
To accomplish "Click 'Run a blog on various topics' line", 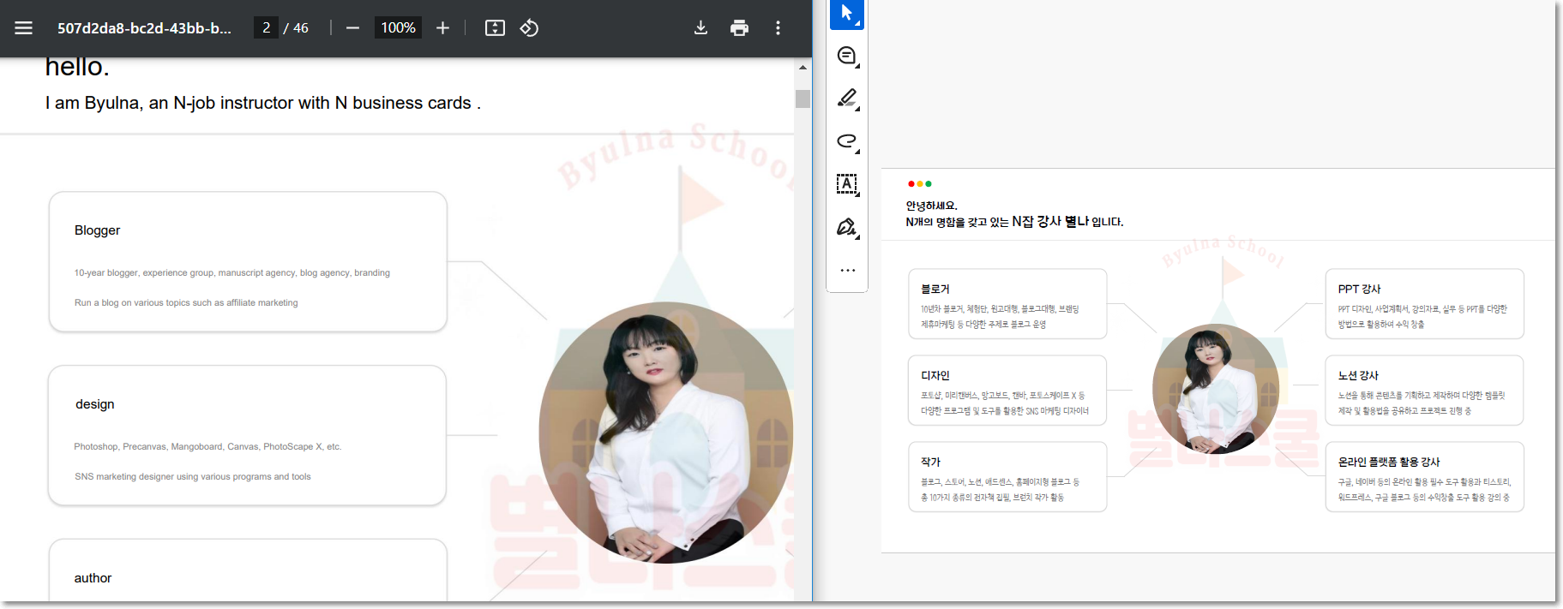I will coord(186,303).
